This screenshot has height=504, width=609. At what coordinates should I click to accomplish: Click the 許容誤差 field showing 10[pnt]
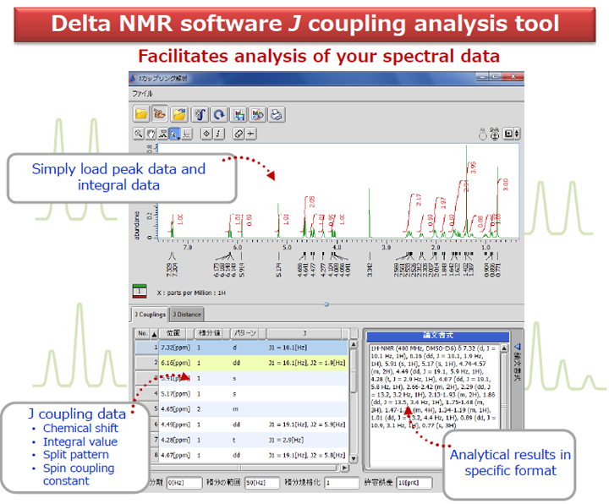click(x=414, y=483)
